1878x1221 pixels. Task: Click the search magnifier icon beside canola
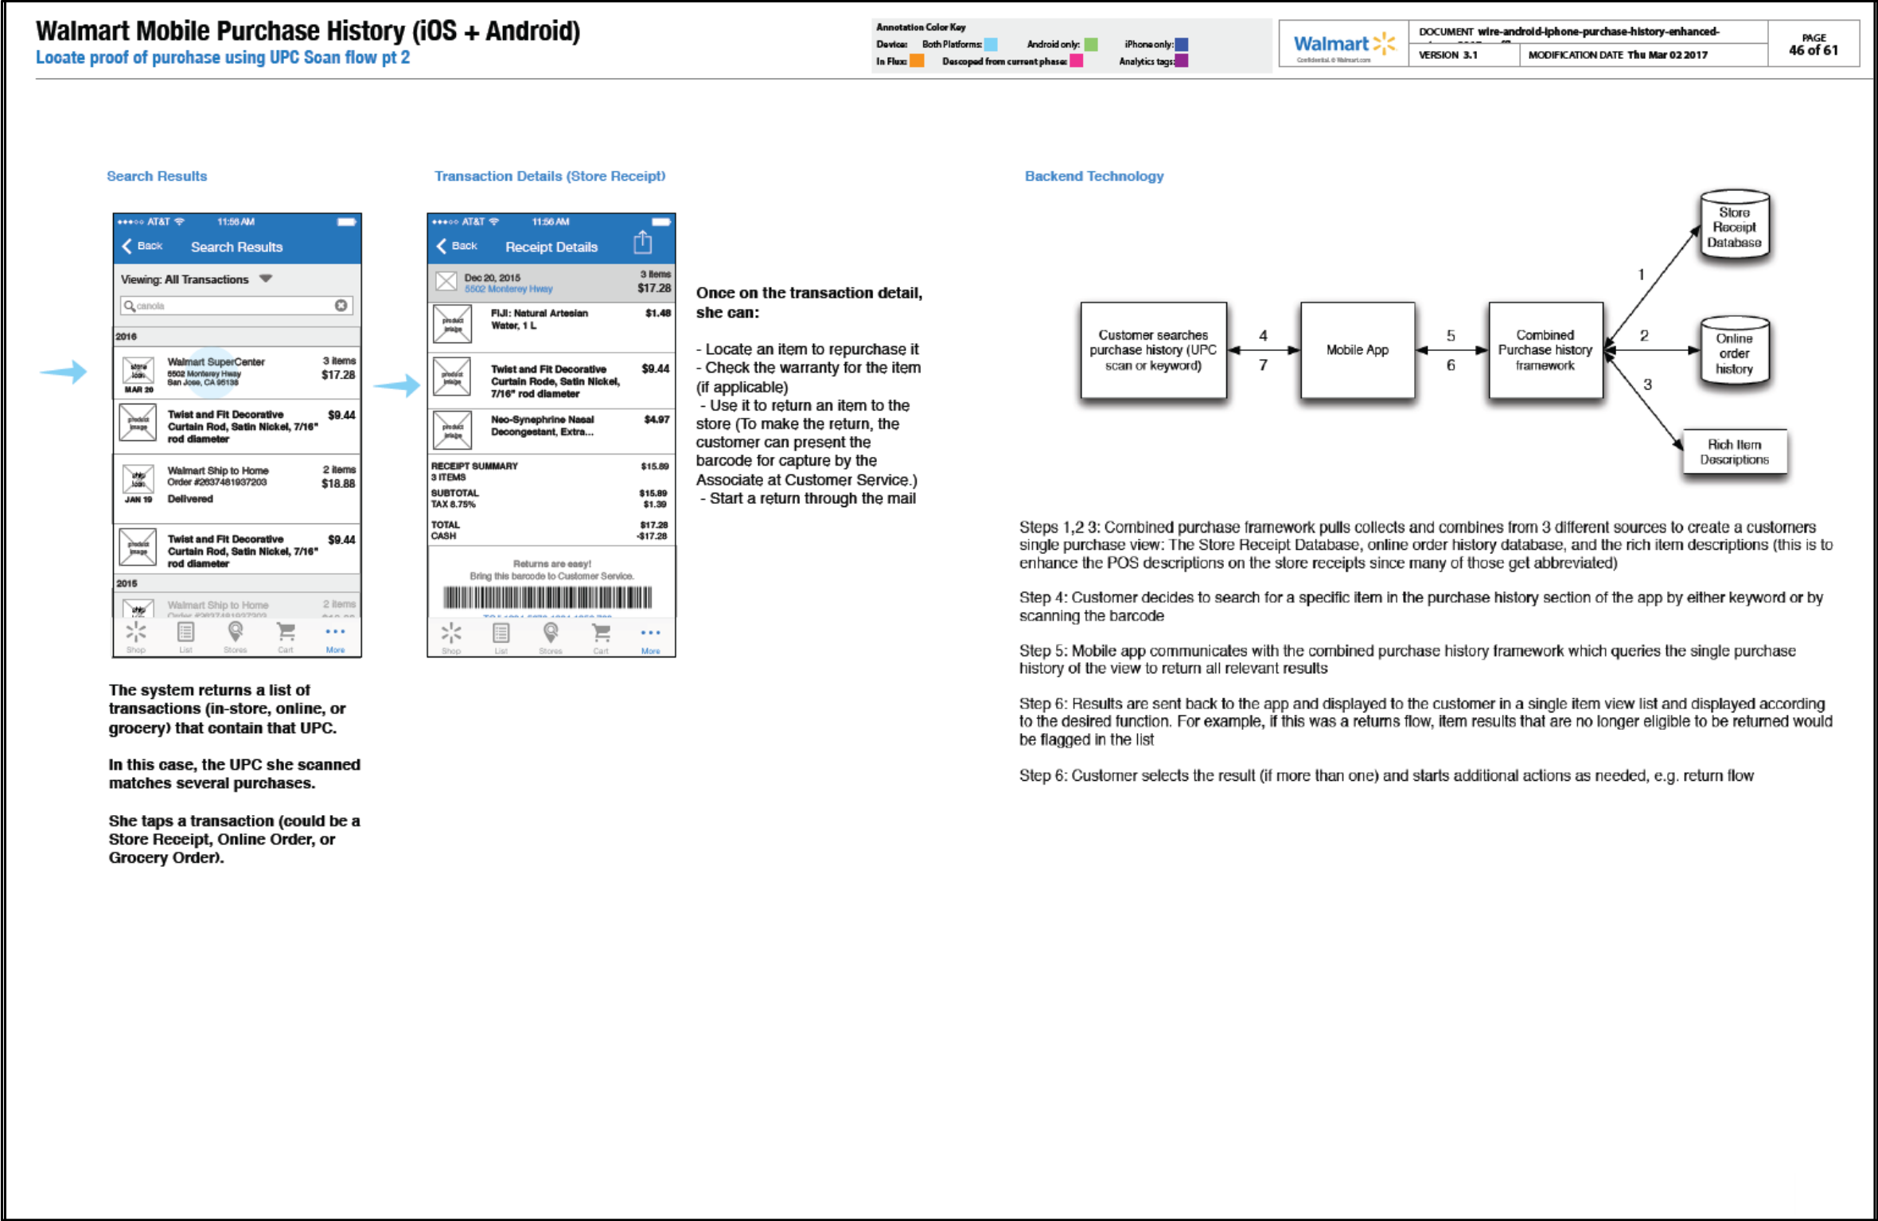pos(129,306)
